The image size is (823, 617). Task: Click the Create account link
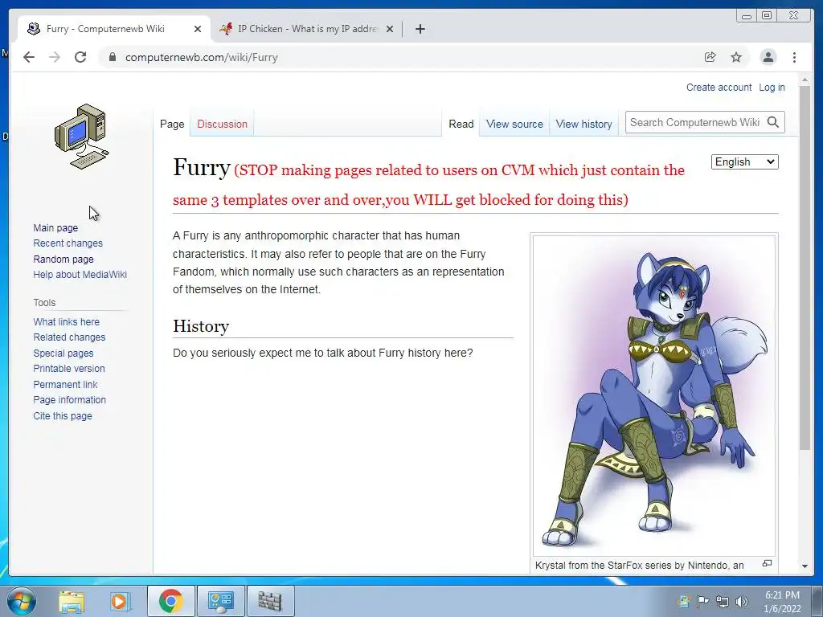tap(719, 87)
